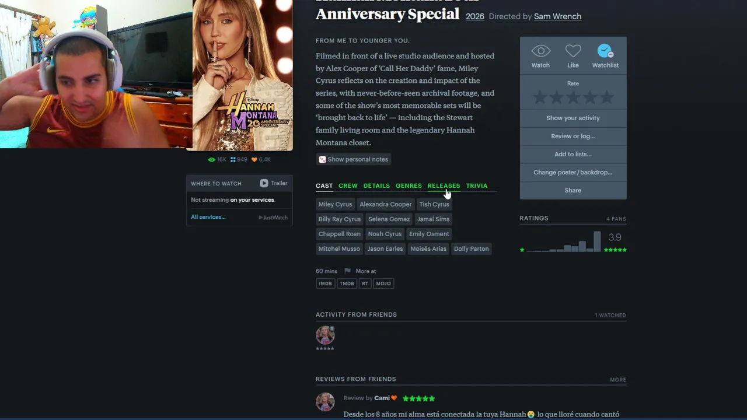
Task: Open friend avatar under Activity from friends
Action: (x=325, y=335)
